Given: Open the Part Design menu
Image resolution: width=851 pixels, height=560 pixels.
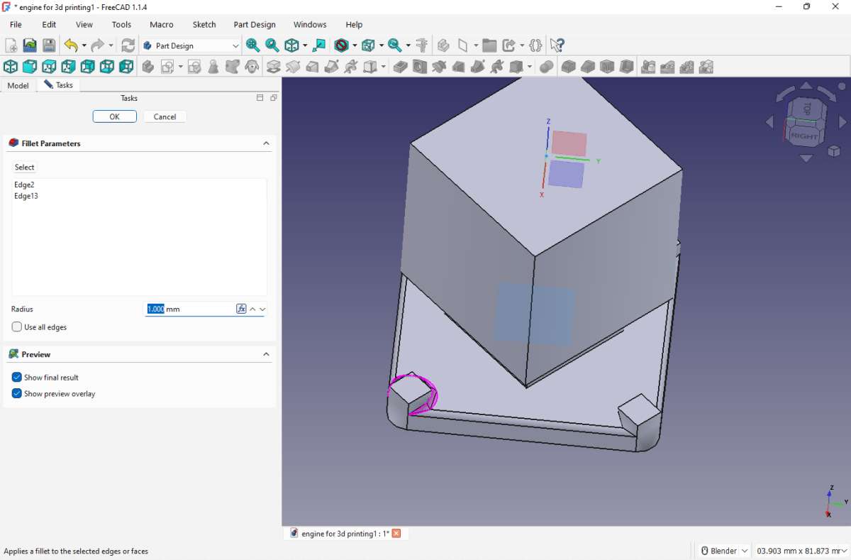Looking at the screenshot, I should pos(255,24).
